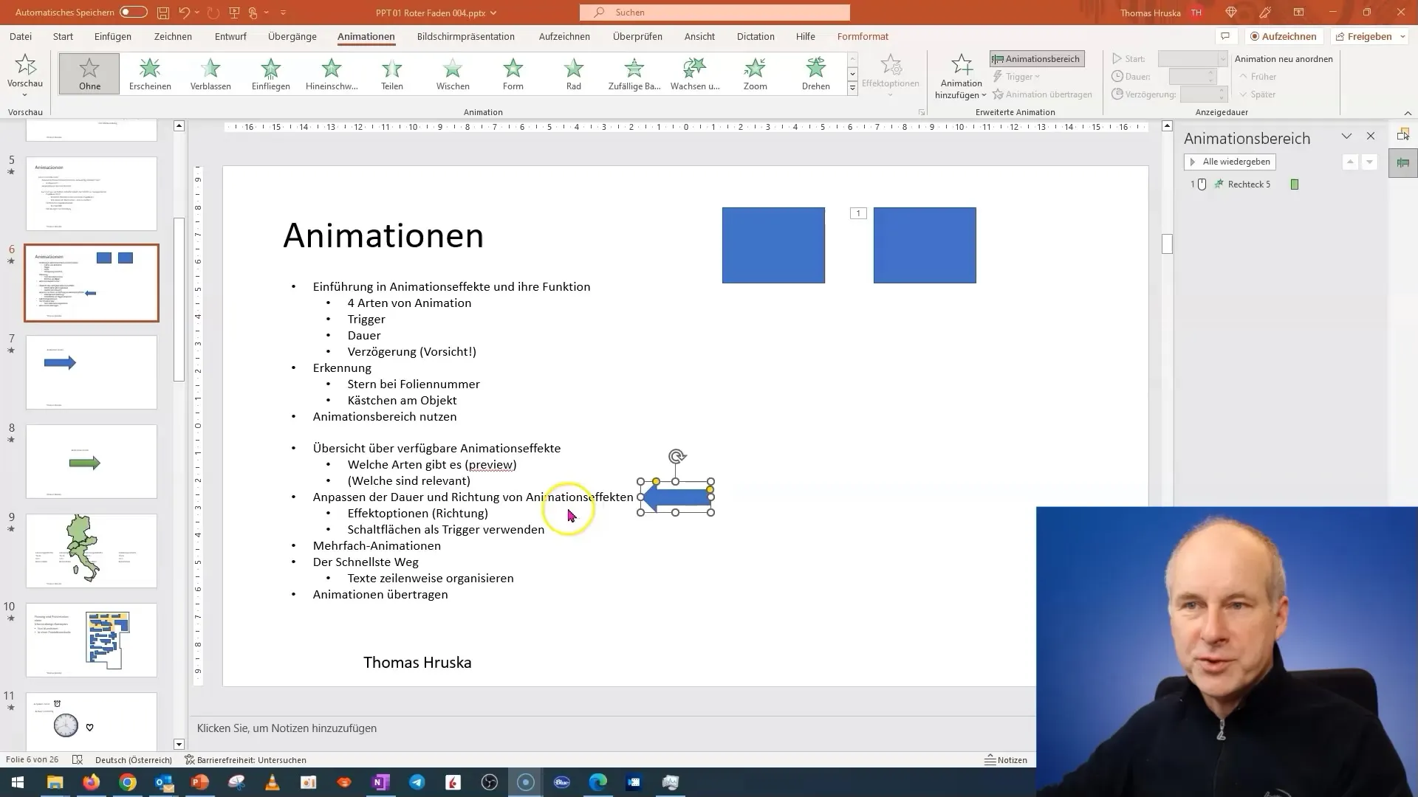Open the Übergänge tab

292,36
